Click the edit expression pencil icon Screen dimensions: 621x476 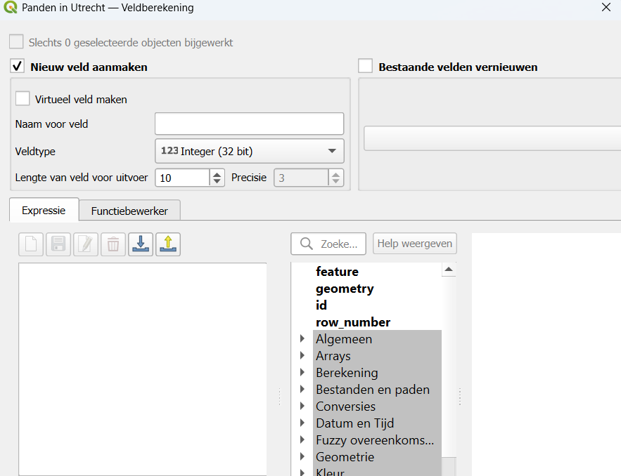[x=86, y=244]
